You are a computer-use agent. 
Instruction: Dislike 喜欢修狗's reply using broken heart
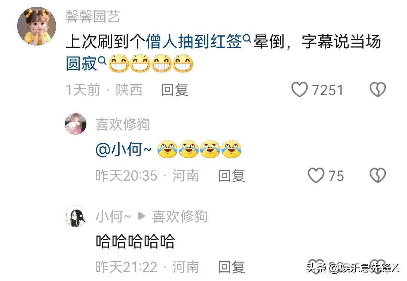378,175
